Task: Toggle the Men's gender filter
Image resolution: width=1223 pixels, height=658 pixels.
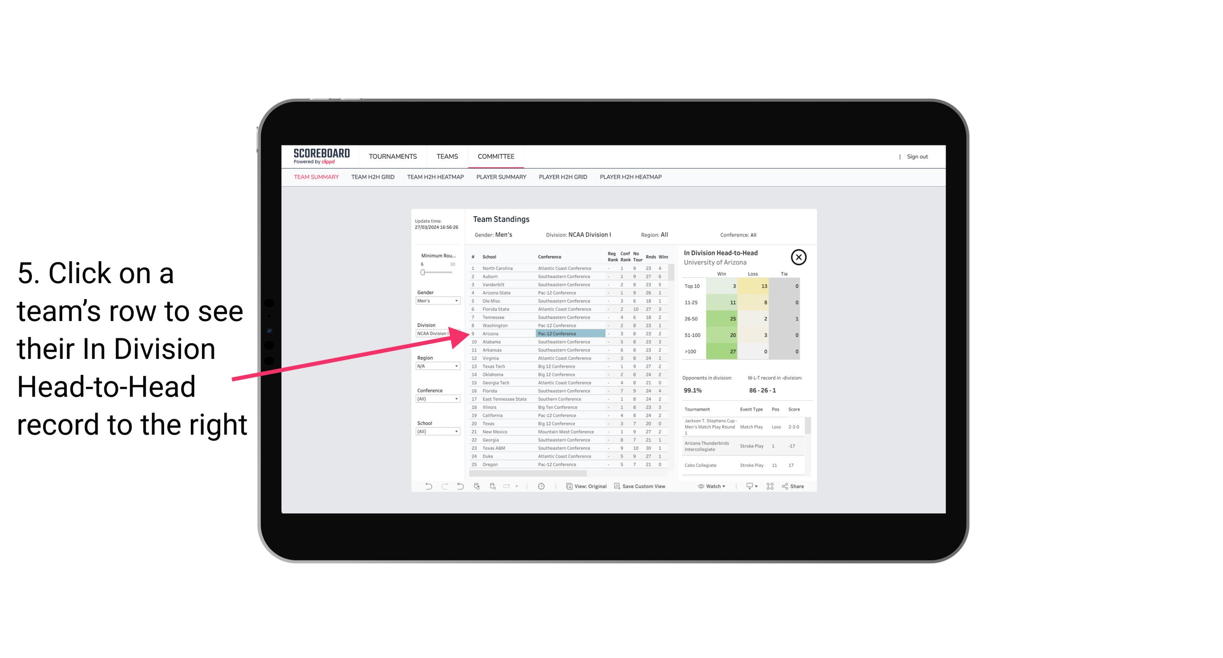Action: [436, 300]
